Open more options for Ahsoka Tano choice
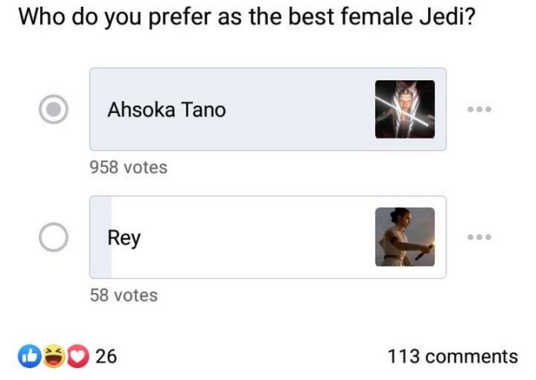 [479, 109]
